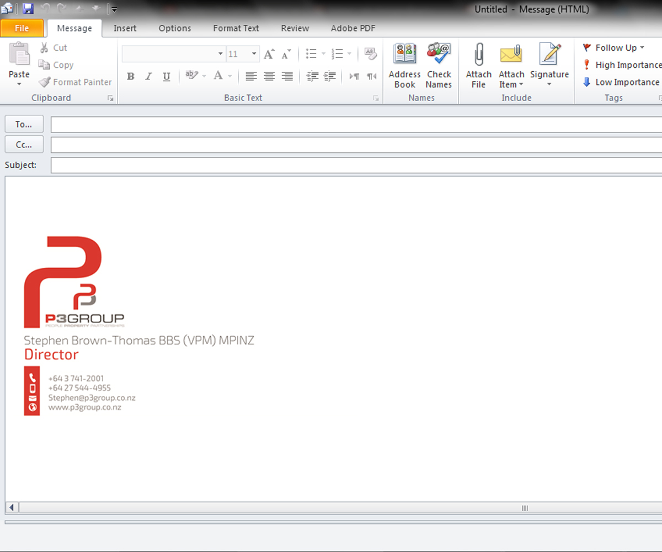The width and height of the screenshot is (662, 552).
Task: Click the Subject input field
Action: pos(221,164)
